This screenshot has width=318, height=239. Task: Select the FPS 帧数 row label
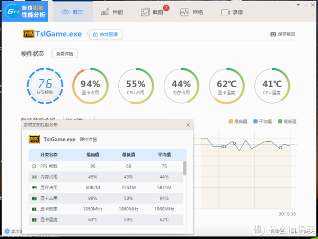[x=49, y=166]
